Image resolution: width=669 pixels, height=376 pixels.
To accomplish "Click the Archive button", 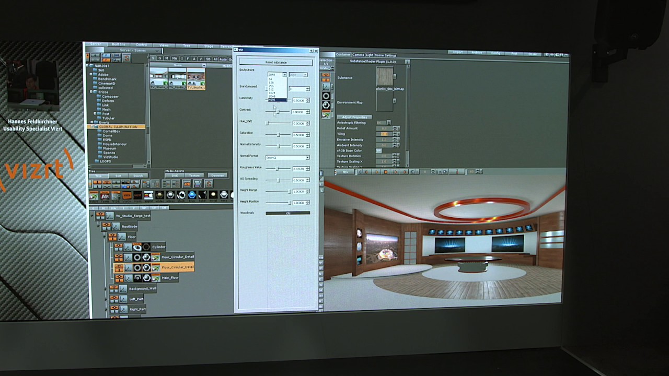I will coord(477,53).
